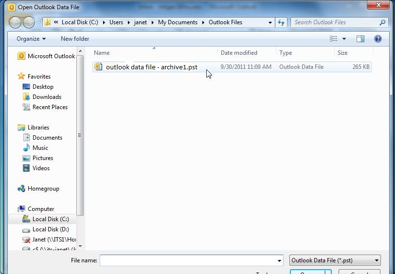Select Outlook Files breadcrumb in address bar
The height and width of the screenshot is (274, 395).
(225, 22)
